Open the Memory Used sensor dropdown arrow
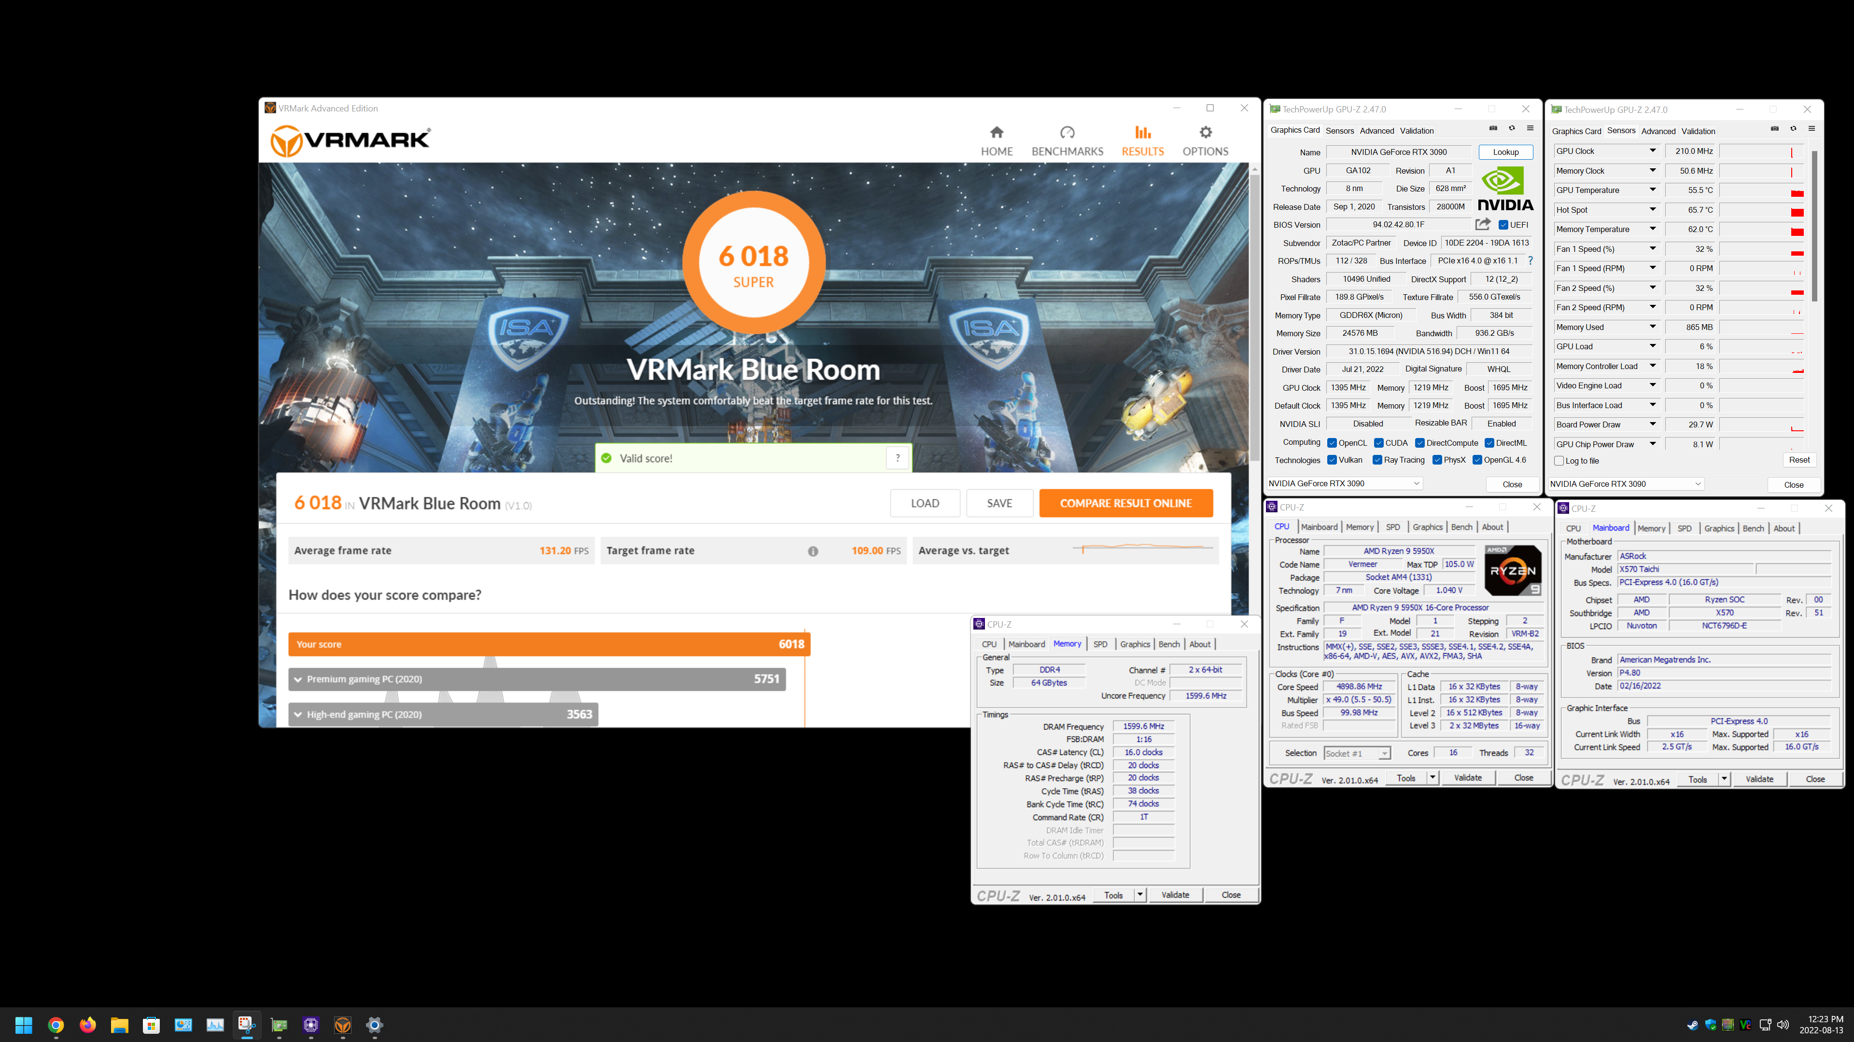The height and width of the screenshot is (1042, 1854). (1653, 327)
